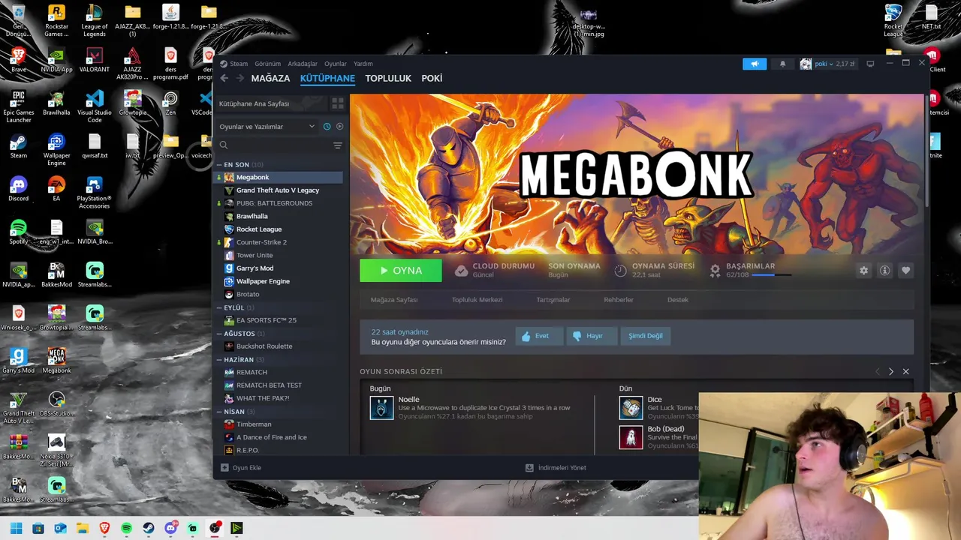Open Destek link

tap(678, 299)
